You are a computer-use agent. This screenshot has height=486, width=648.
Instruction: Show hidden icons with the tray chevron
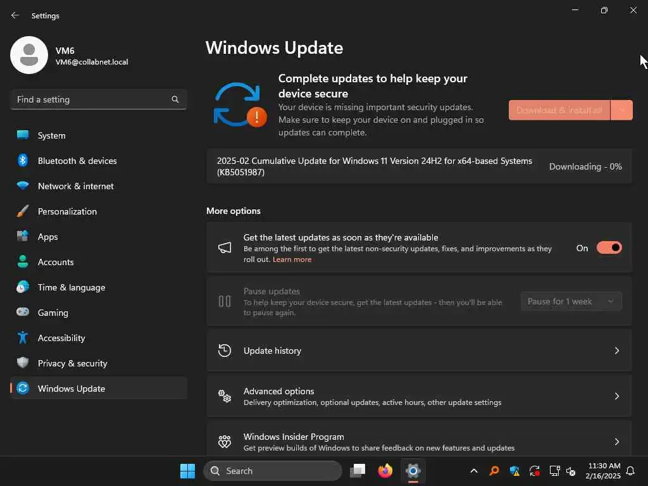pyautogui.click(x=474, y=471)
